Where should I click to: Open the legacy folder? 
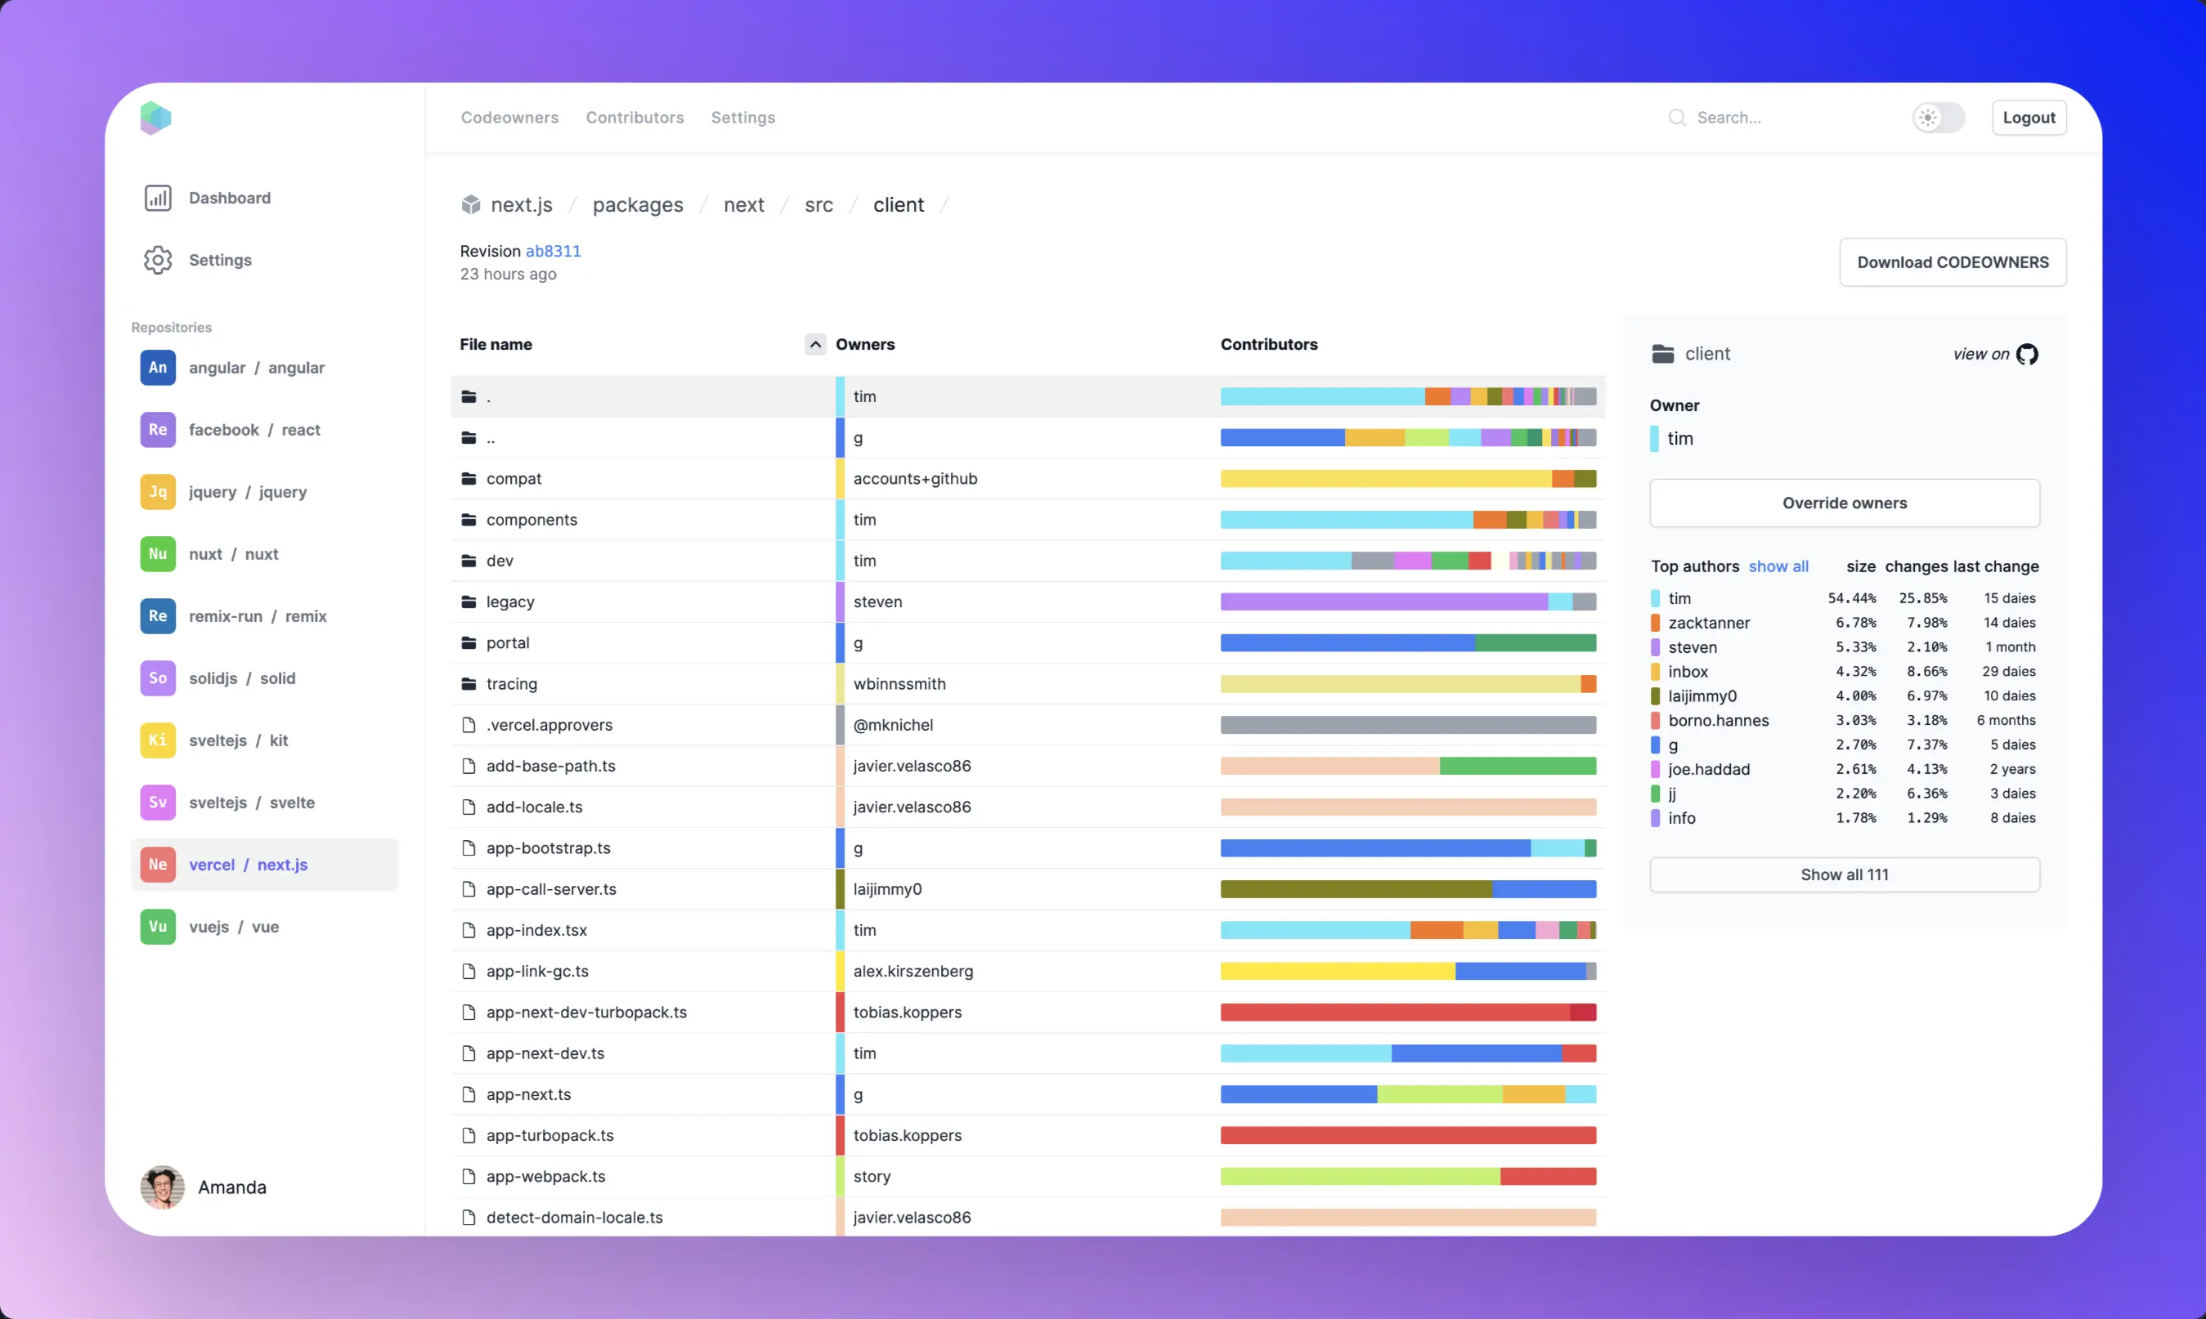pos(510,601)
